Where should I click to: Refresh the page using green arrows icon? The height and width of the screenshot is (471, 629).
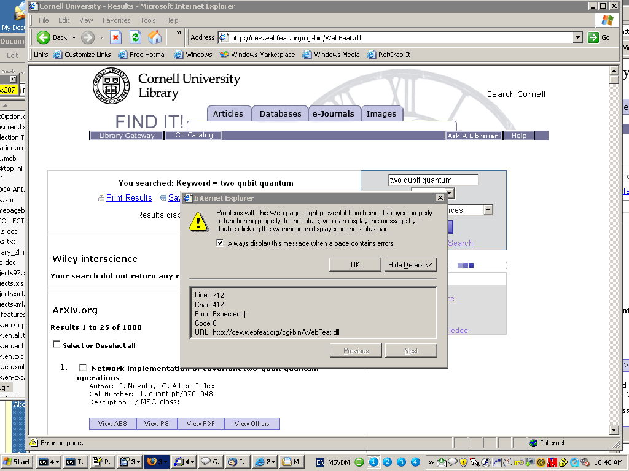[136, 37]
